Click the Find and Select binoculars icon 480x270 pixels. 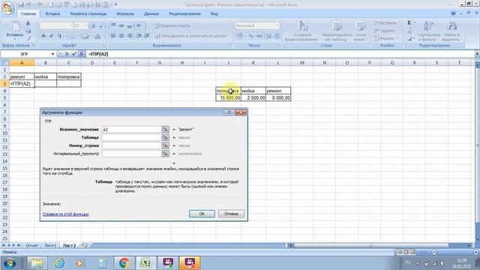point(451,26)
